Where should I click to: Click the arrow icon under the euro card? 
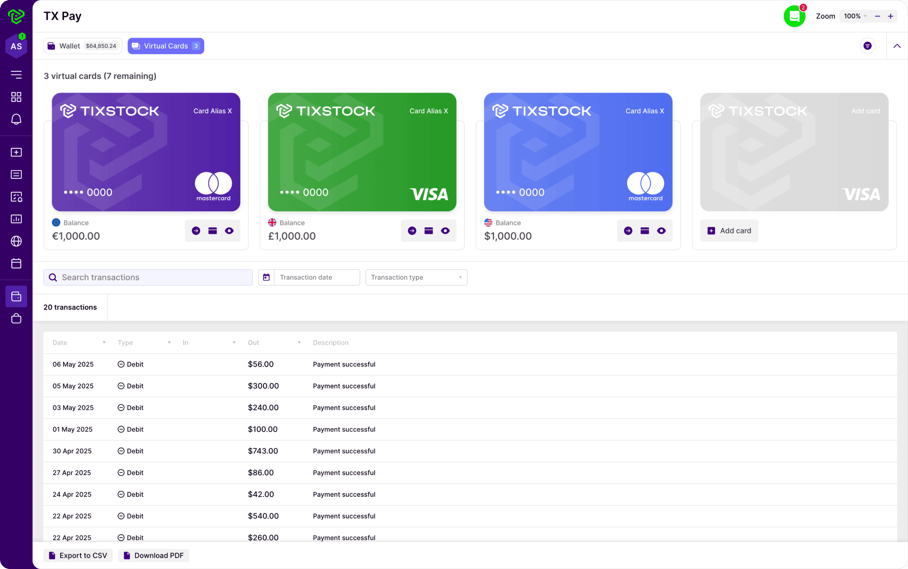196,231
